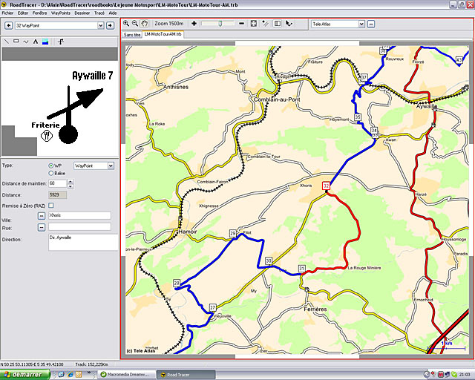Click waypoint marker 29 on the map
This screenshot has width=475, height=380.
click(232, 233)
